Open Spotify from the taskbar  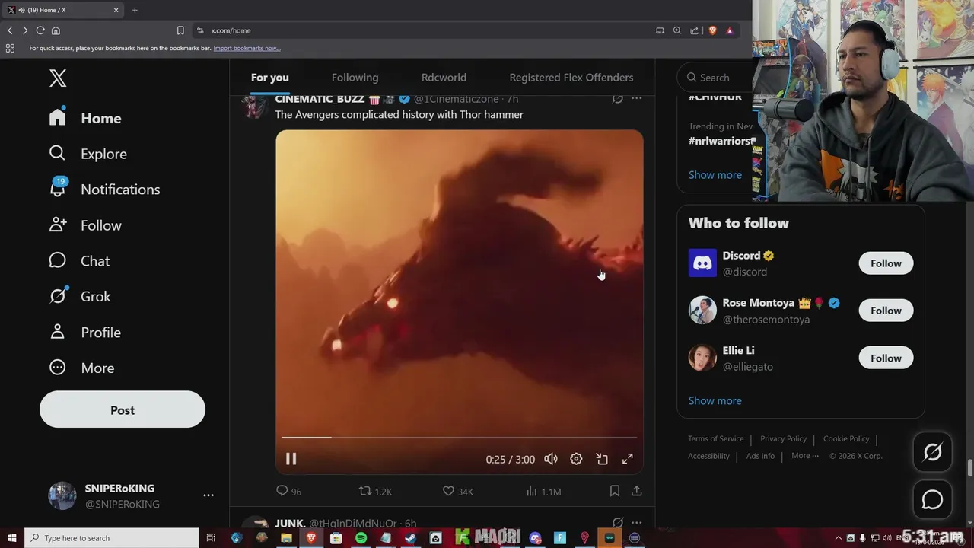361,538
